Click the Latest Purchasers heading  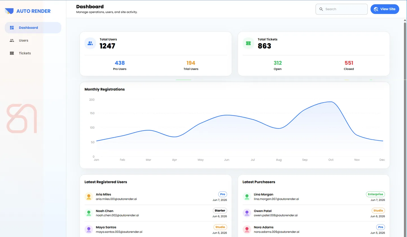pos(259,182)
